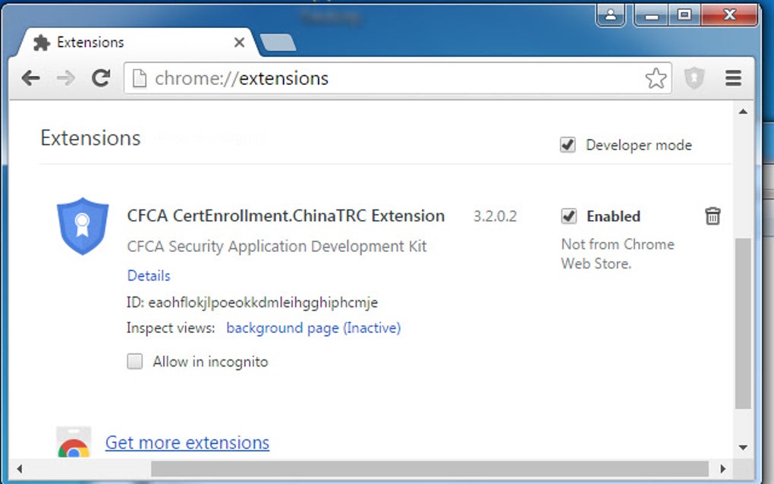The height and width of the screenshot is (484, 774).
Task: Click the forward navigation arrow
Action: (65, 77)
